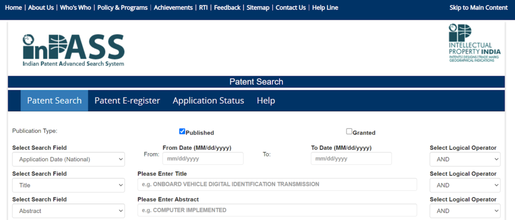This screenshot has height=220, width=515.
Task: Expand the logical operator dropdown beside Title
Action: pos(465,185)
